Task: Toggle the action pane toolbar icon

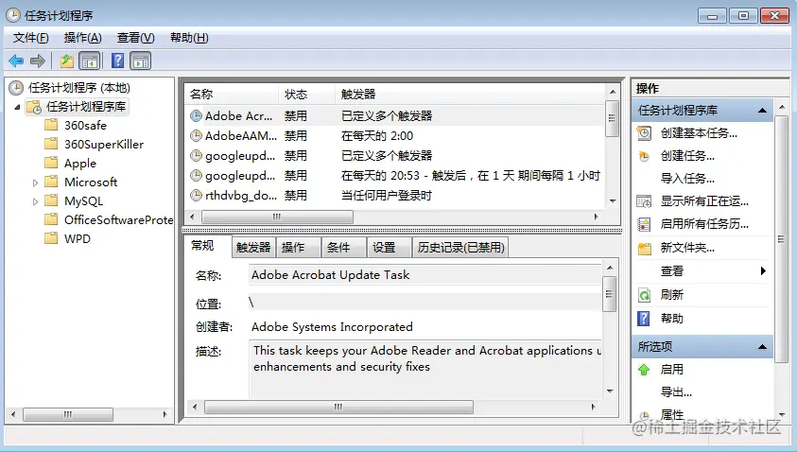Action: click(141, 61)
